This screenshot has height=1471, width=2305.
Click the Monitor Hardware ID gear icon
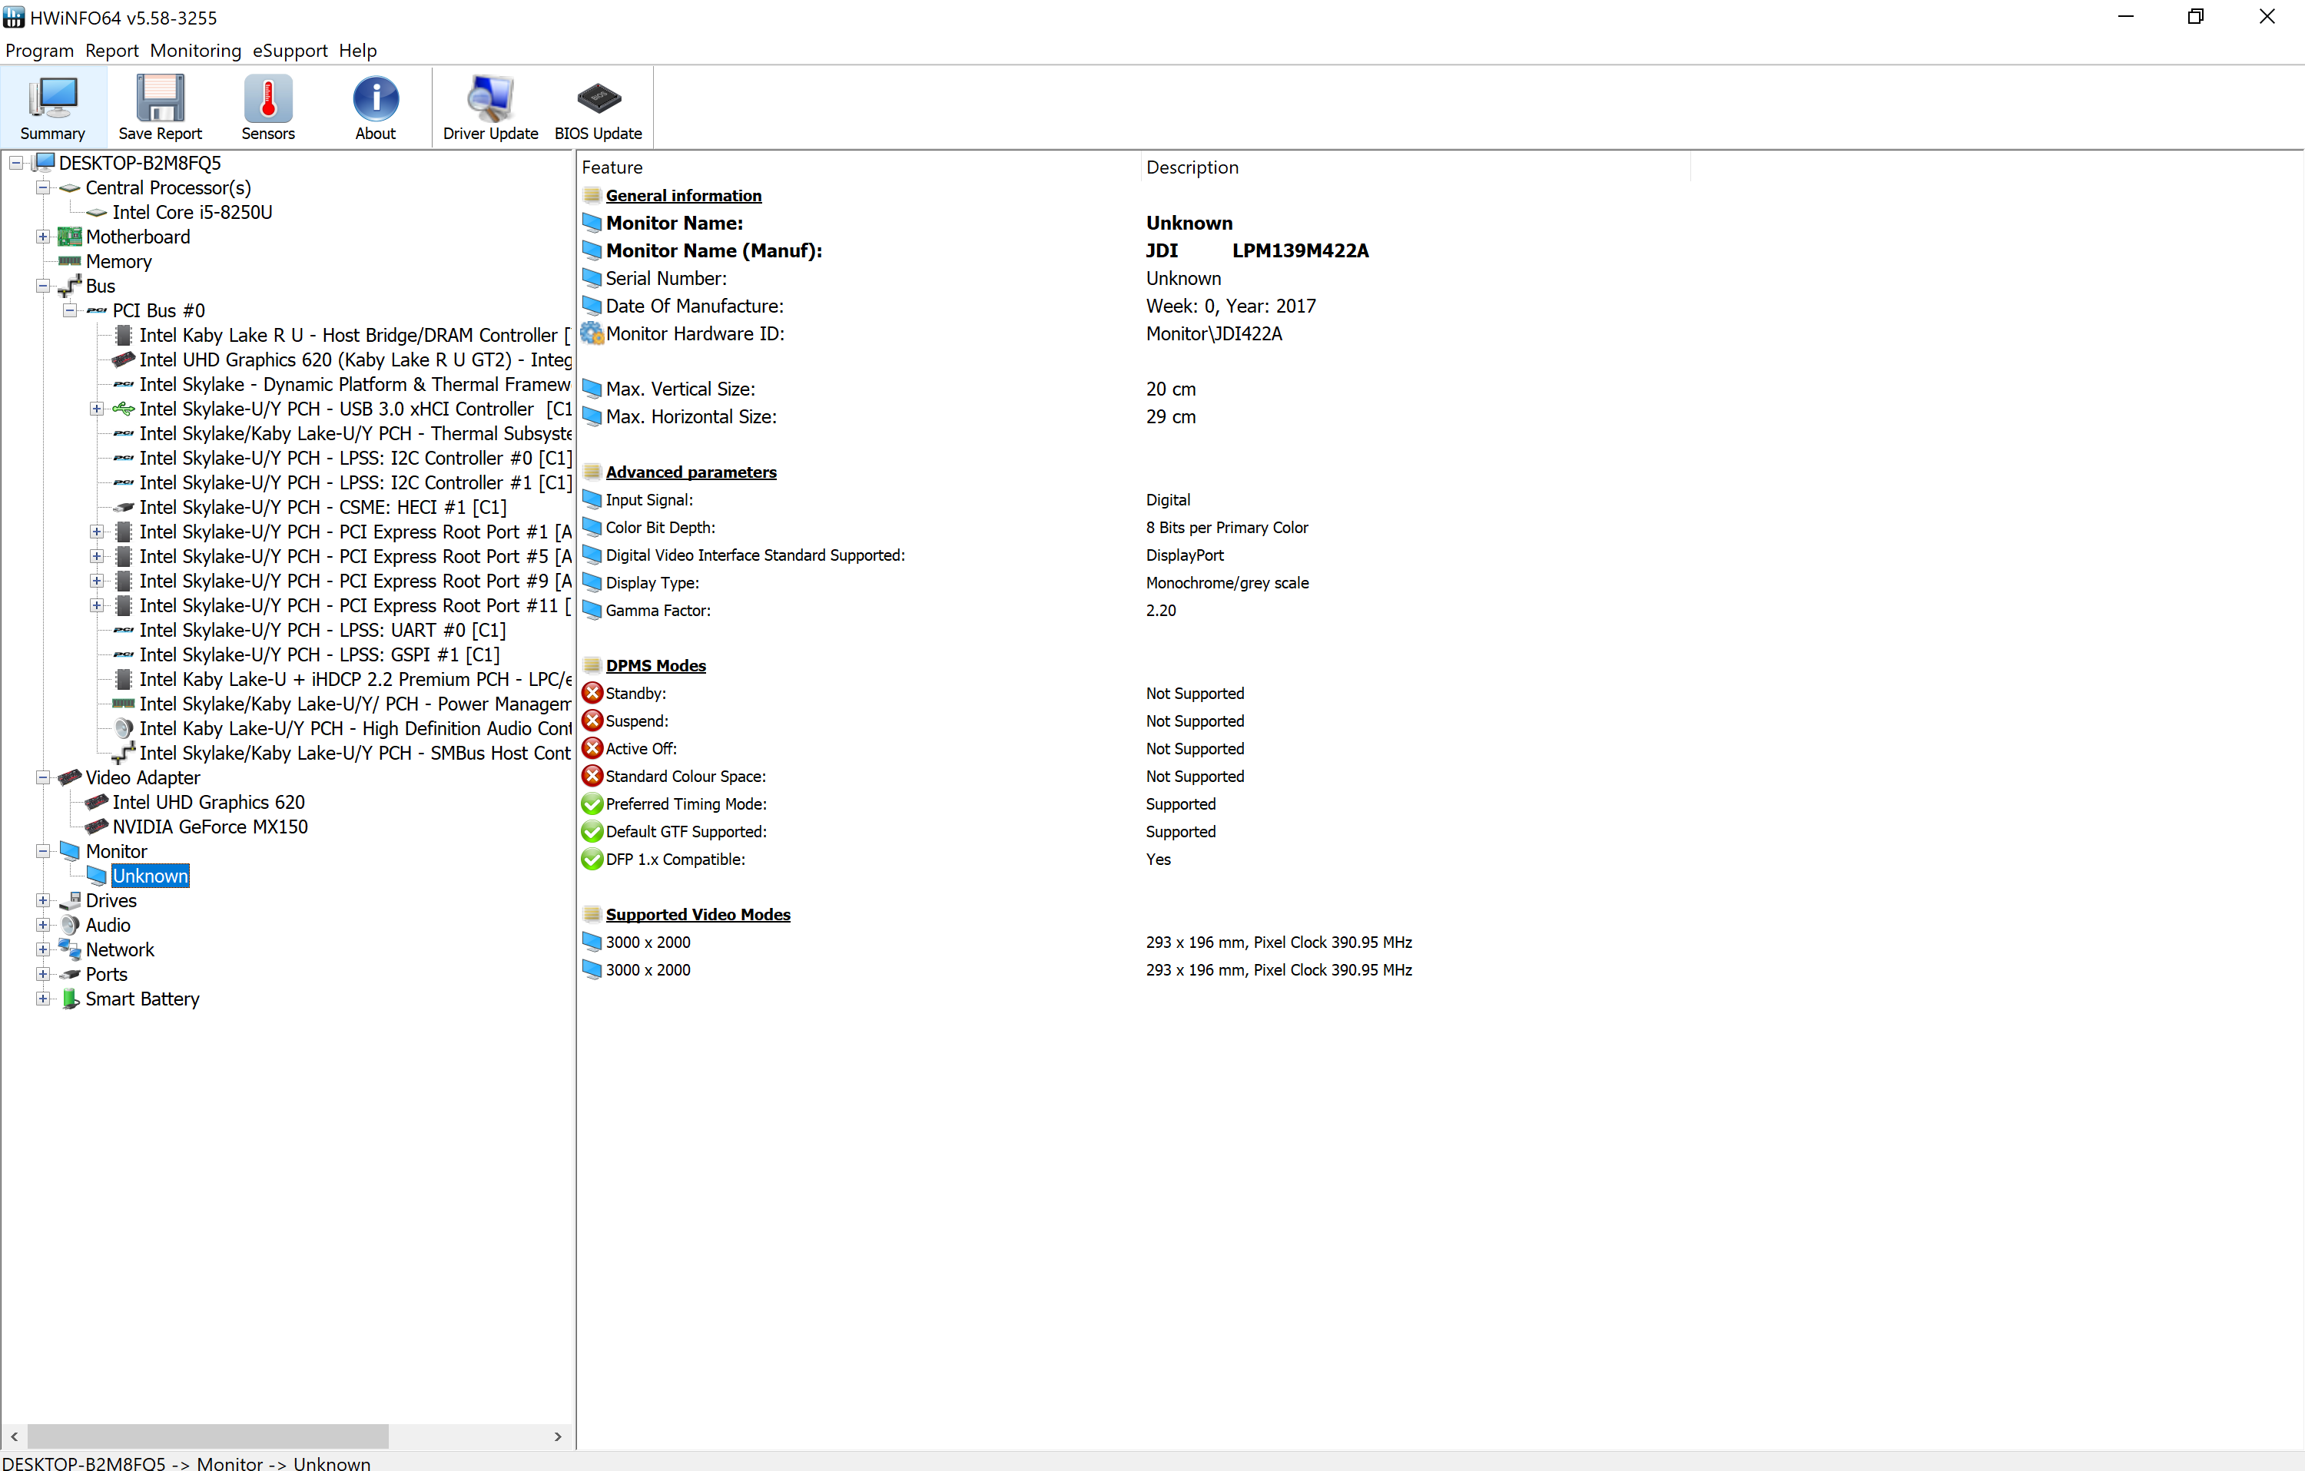pyautogui.click(x=592, y=333)
